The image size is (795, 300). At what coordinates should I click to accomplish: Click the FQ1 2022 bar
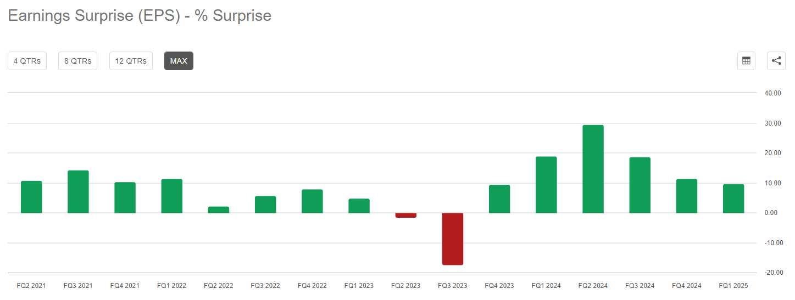point(172,196)
